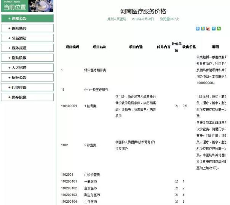Click the 河南医疗服务价格 article title
Screen dimensions: 230x205
pyautogui.click(x=143, y=11)
